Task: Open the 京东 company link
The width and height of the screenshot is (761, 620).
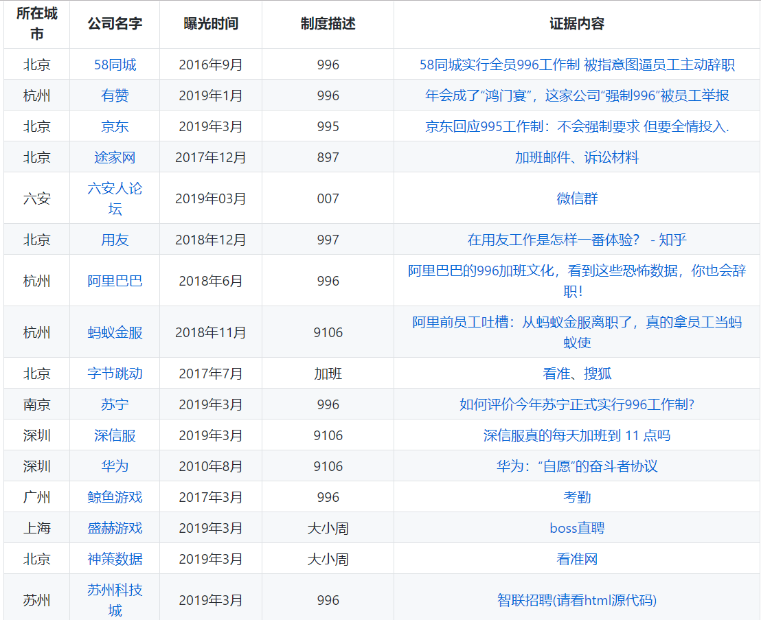Action: point(115,126)
